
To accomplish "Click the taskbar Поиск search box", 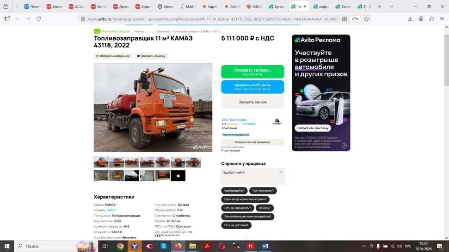I will 56,246.
